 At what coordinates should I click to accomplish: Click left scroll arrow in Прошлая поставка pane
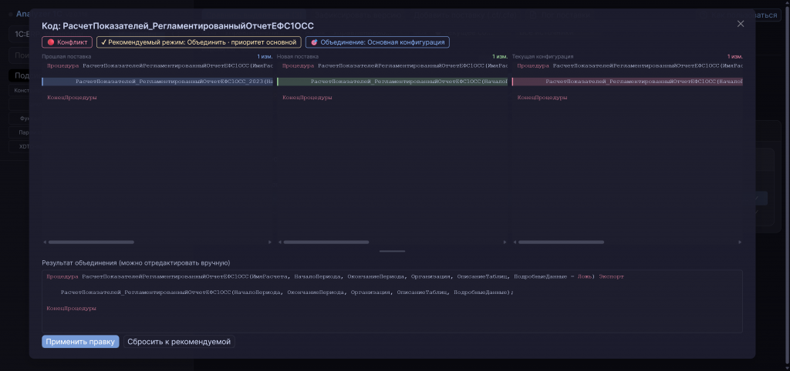[44, 242]
